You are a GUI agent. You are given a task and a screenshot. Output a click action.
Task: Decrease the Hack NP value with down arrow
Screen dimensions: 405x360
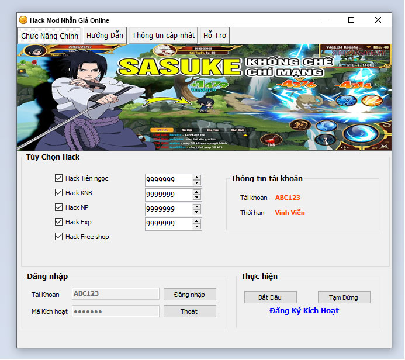pos(197,212)
